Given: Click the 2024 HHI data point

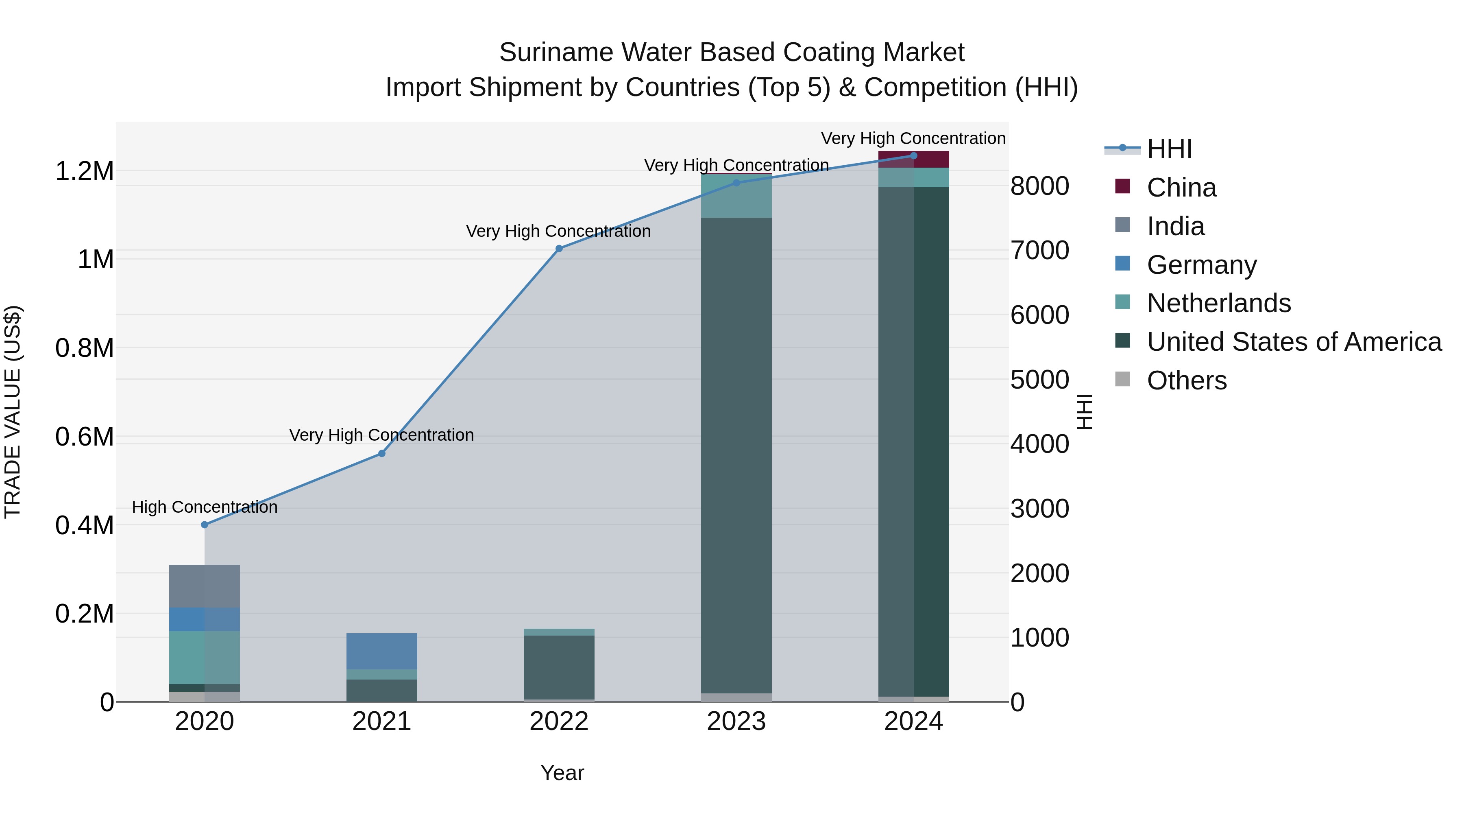Looking at the screenshot, I should 914,155.
